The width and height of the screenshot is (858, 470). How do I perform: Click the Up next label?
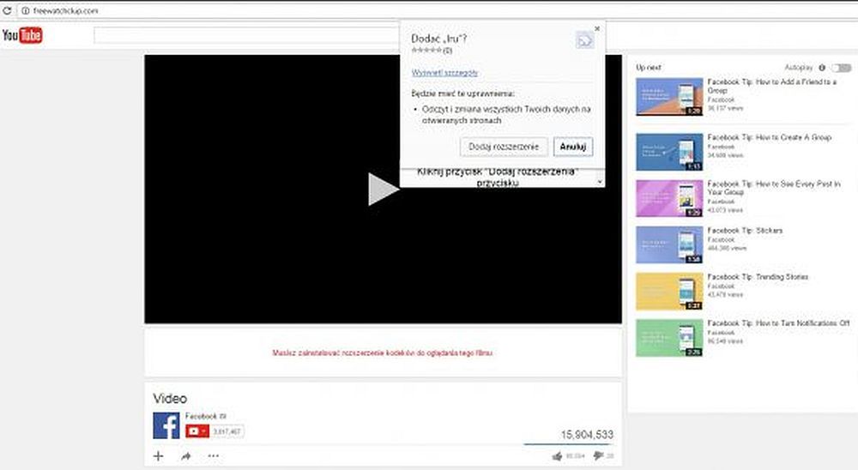(x=649, y=67)
